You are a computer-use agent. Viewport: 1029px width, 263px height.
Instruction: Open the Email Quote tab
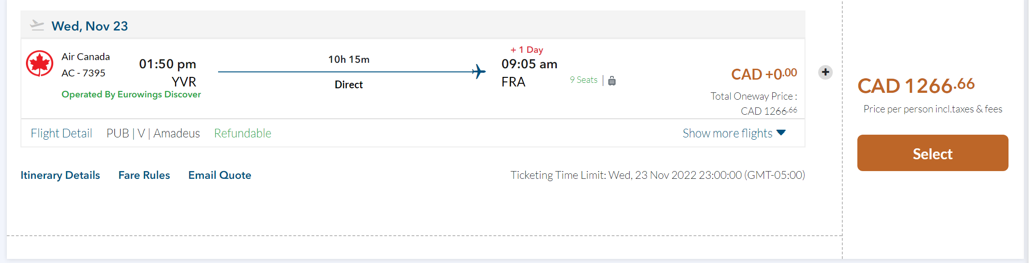click(x=219, y=175)
